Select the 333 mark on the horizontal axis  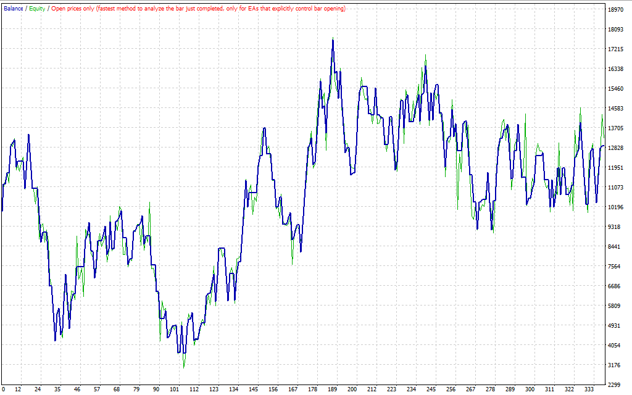pyautogui.click(x=589, y=389)
